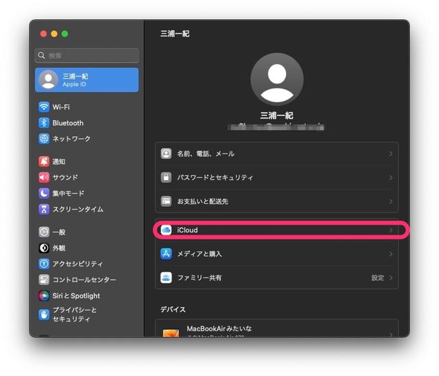This screenshot has width=439, height=376.
Task: Click the magnifier icon in search field
Action: click(41, 55)
